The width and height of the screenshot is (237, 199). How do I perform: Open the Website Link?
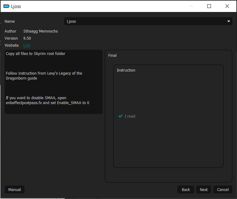[27, 45]
